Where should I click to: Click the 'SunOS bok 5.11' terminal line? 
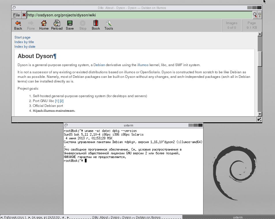[104, 135]
